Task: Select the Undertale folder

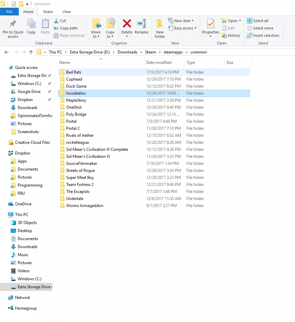Action: pyautogui.click(x=154, y=199)
